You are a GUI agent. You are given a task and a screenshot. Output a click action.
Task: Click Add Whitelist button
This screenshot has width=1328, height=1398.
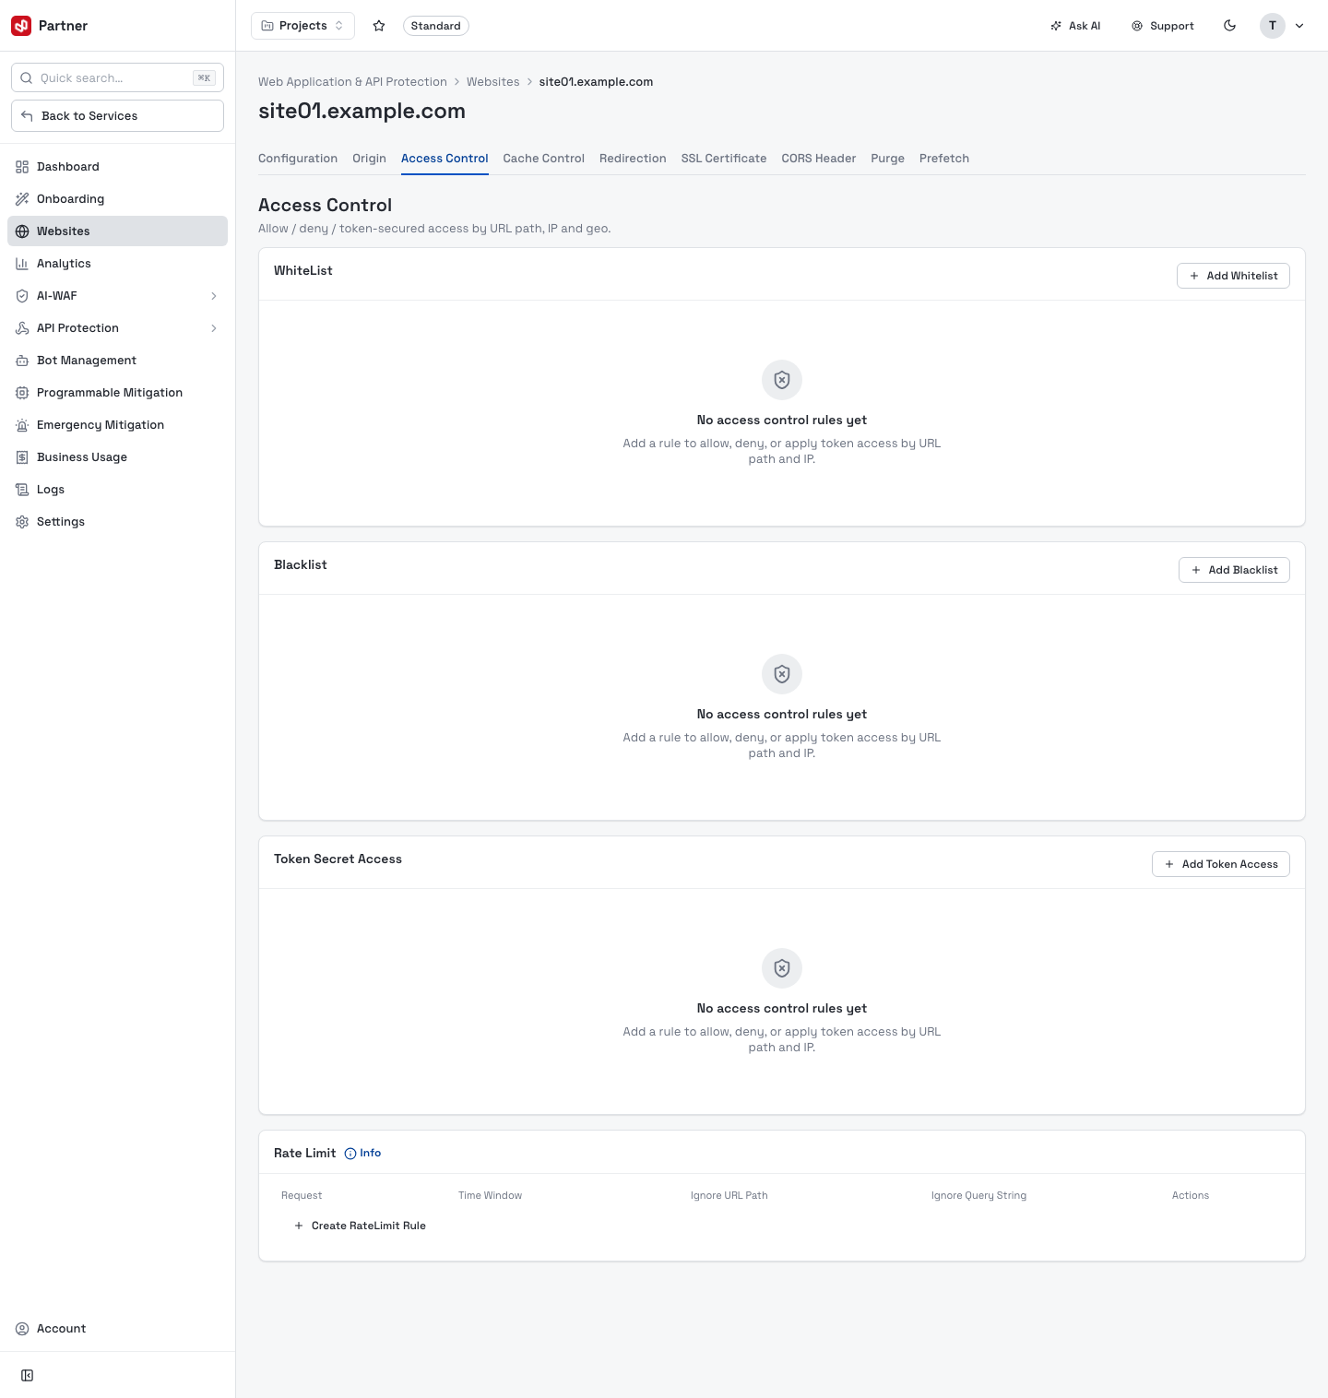pos(1233,276)
